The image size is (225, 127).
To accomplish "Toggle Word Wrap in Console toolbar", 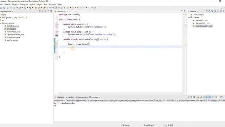I will 204,97.
